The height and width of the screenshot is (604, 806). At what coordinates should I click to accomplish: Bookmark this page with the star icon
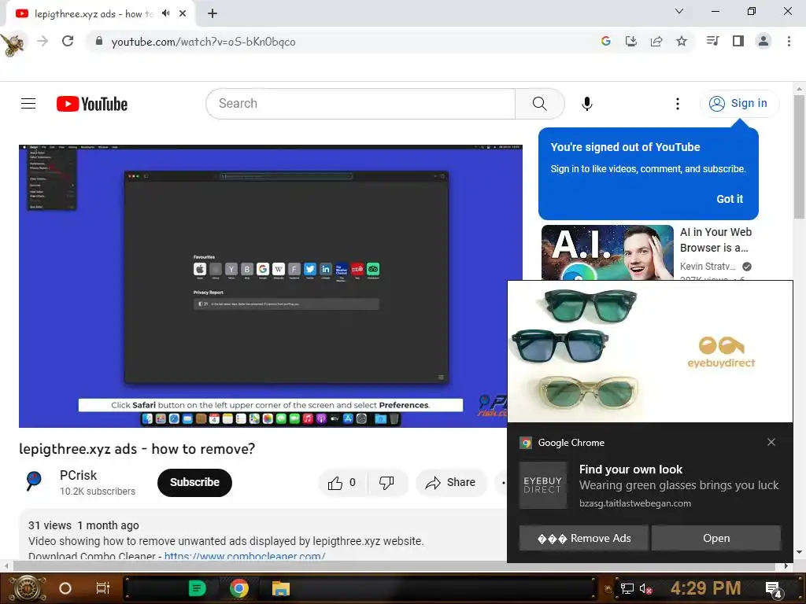[x=682, y=41]
